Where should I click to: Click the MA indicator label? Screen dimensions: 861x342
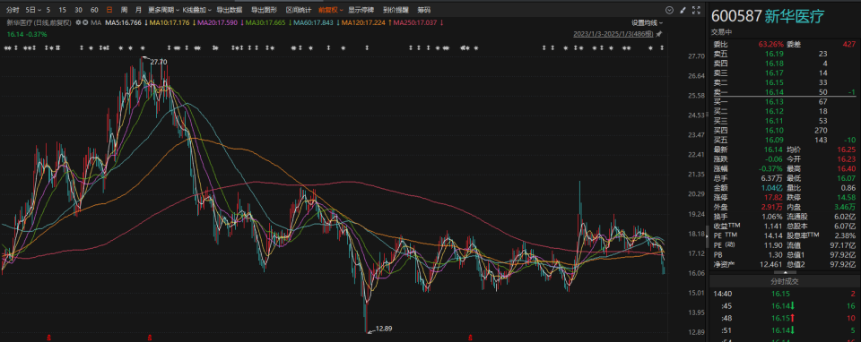(96, 22)
